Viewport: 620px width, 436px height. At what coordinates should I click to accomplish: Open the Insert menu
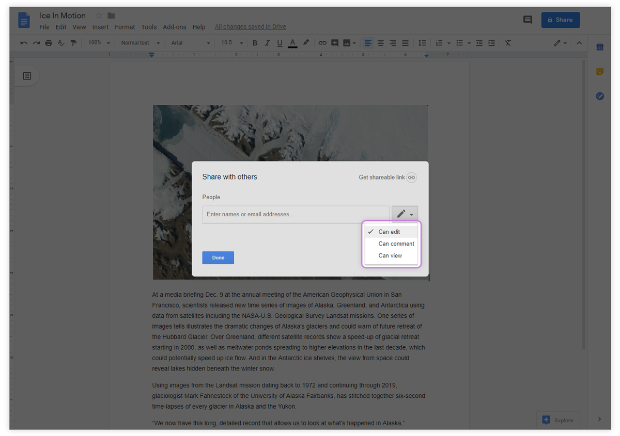pyautogui.click(x=100, y=27)
